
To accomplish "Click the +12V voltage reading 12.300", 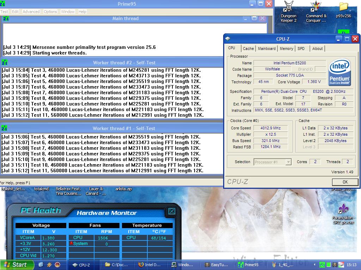I will 49,250.
